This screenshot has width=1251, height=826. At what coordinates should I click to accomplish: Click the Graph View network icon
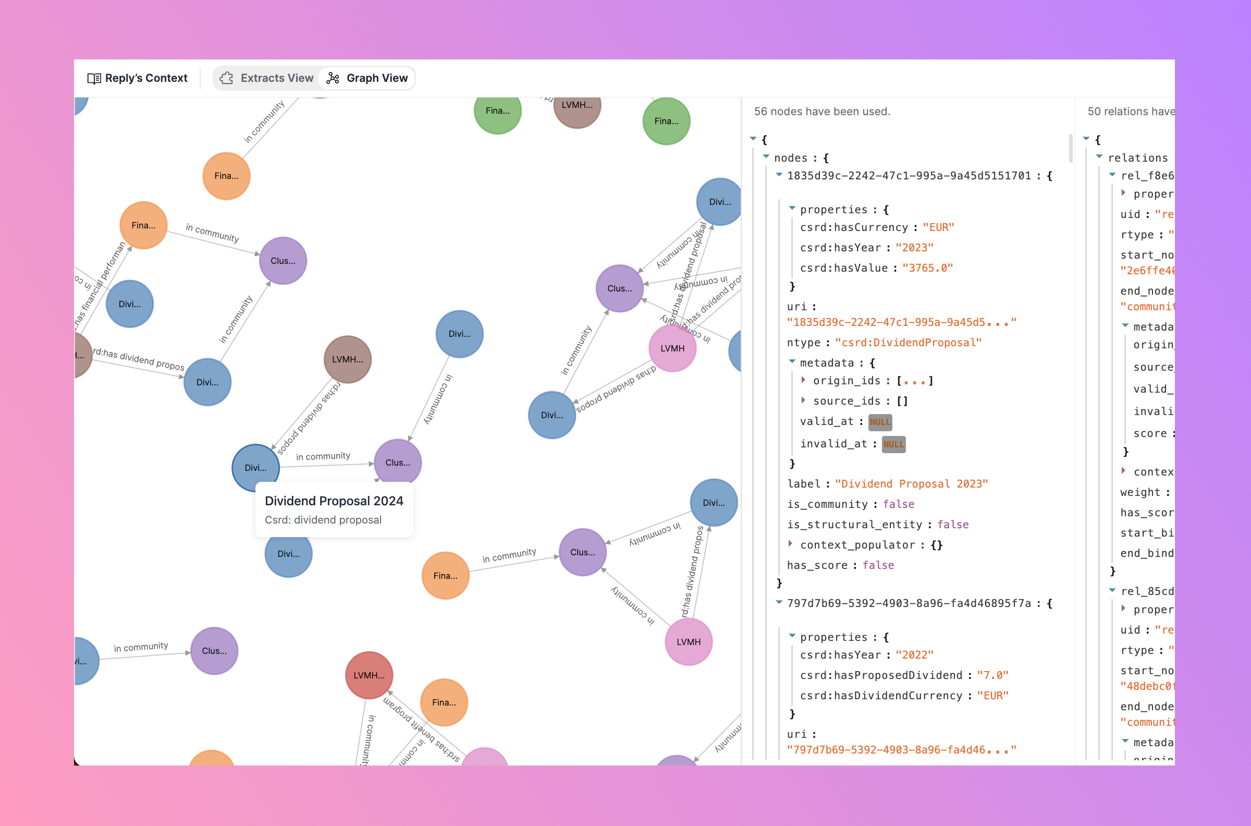(333, 78)
